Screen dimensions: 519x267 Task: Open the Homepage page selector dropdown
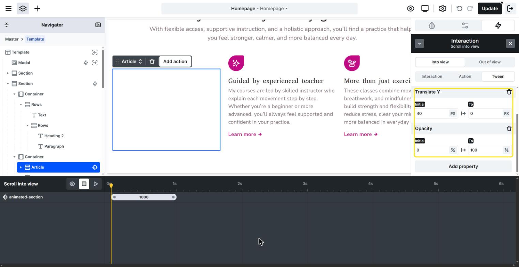(x=259, y=9)
